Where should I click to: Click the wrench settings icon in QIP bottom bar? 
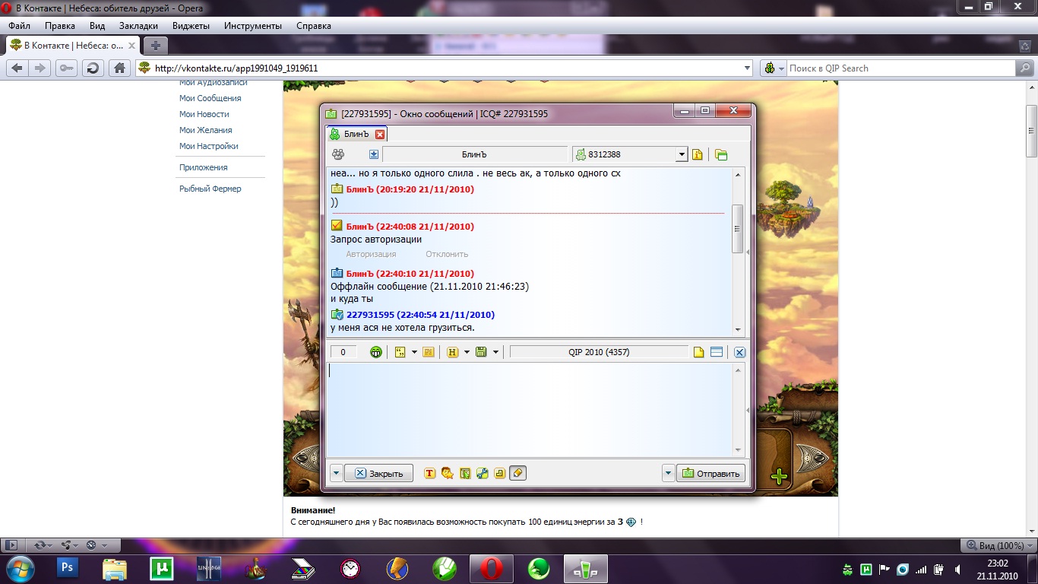click(x=483, y=473)
